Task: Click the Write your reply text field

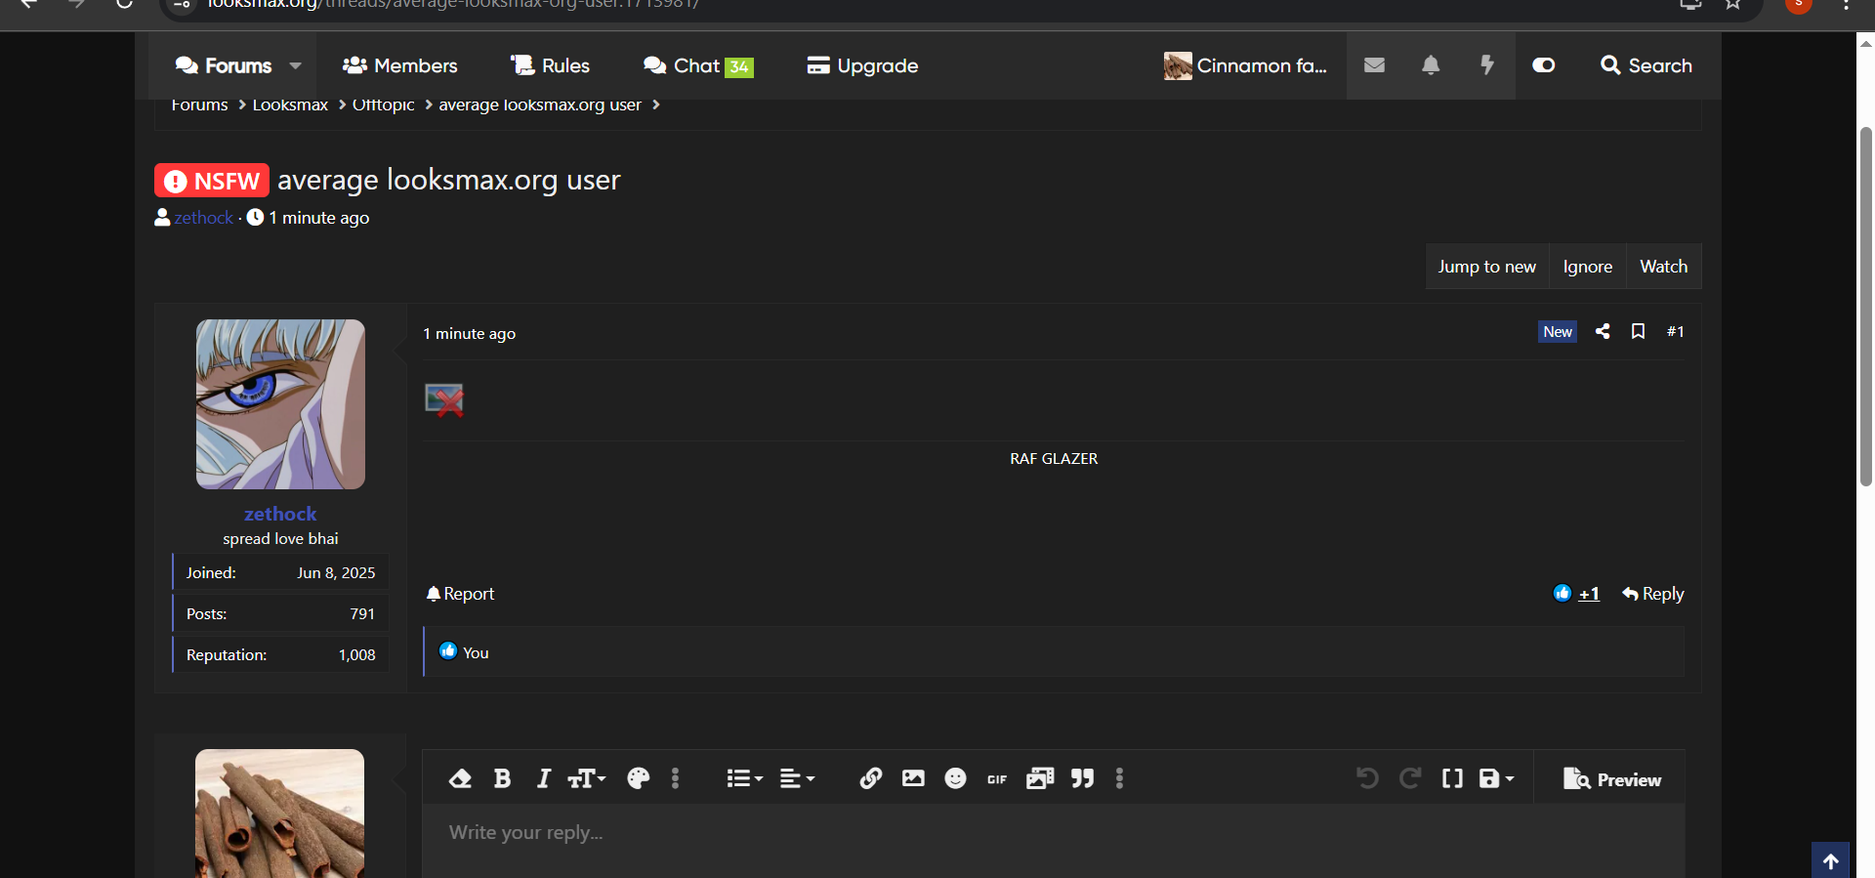Action: (x=1054, y=841)
